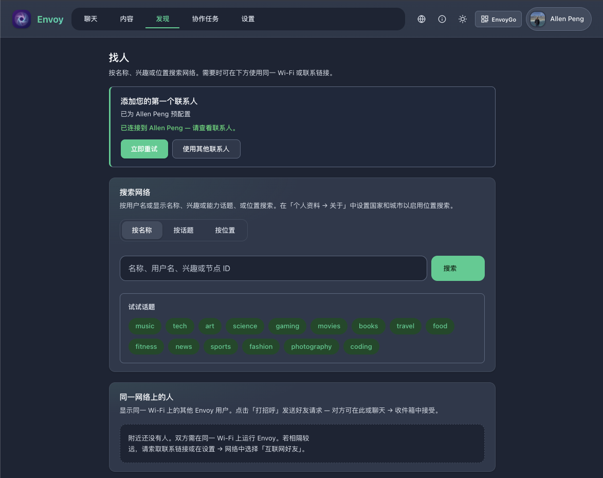Pick the music topic chip

tap(144, 326)
